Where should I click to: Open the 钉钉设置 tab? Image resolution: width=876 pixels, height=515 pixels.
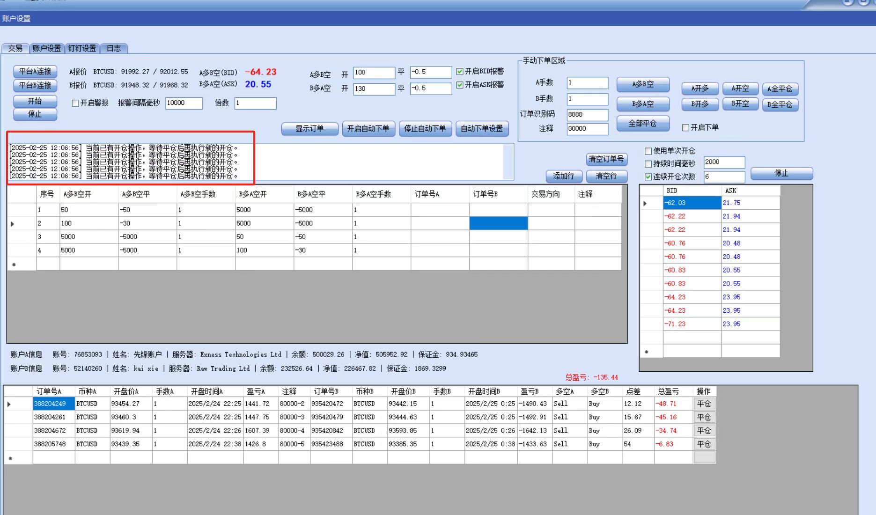coord(82,48)
